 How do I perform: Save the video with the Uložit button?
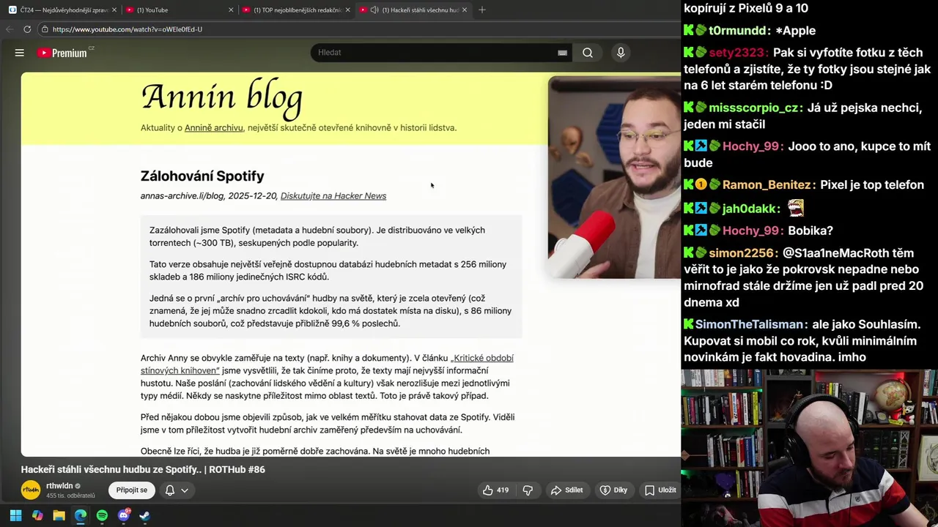tap(660, 490)
